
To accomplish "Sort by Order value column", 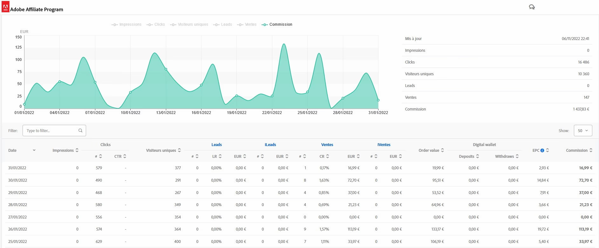I will point(442,150).
